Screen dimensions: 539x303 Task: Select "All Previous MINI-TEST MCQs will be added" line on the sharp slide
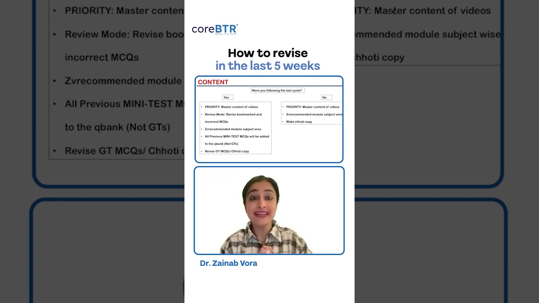pyautogui.click(x=237, y=136)
